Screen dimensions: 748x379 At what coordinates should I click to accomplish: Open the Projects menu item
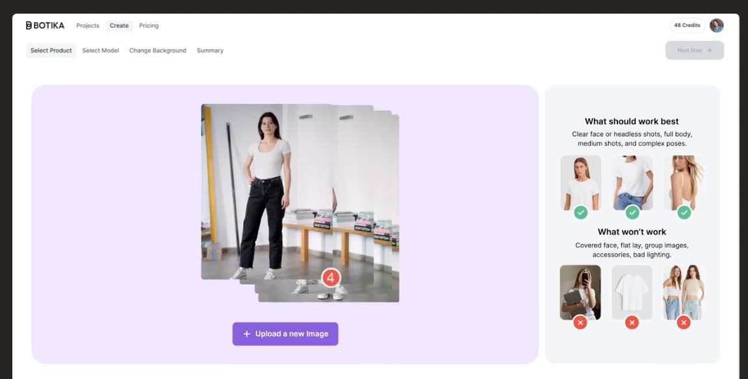88,26
